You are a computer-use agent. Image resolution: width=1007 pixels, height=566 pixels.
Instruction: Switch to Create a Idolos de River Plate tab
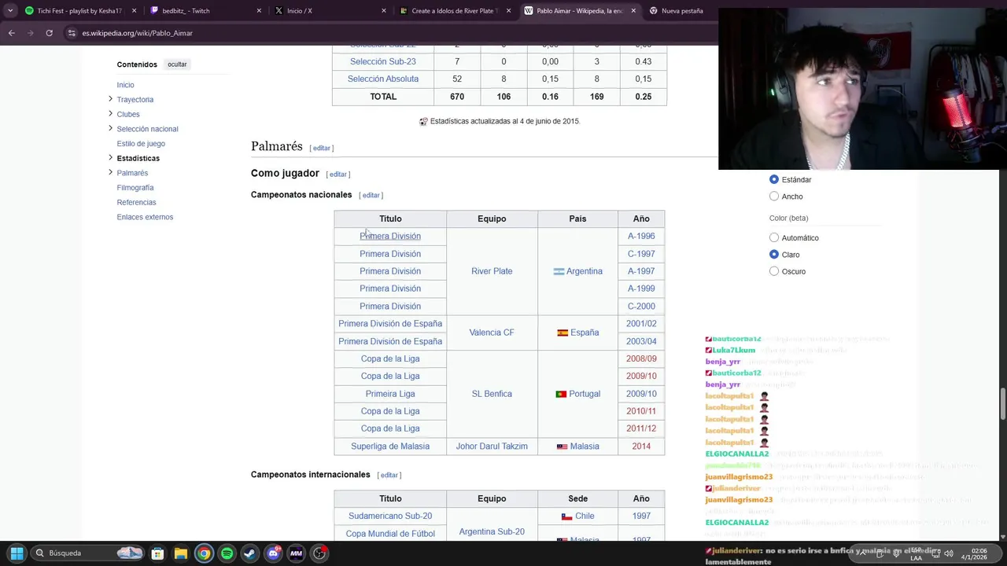point(450,11)
